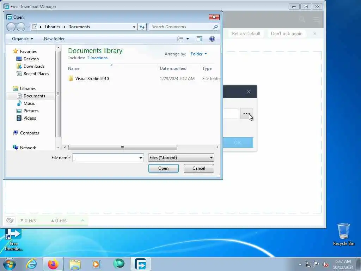
Task: Click the browse ellipsis button in the FDM dialog
Action: (x=246, y=114)
